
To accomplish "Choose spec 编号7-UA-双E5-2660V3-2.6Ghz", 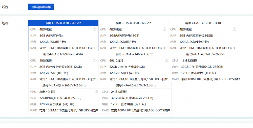I will tap(64, 85).
